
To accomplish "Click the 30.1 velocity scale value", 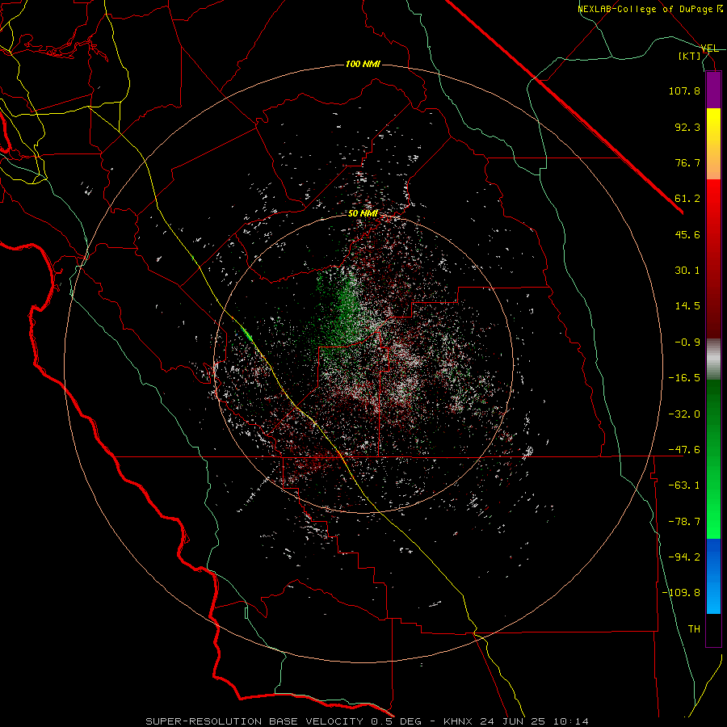I will pos(687,270).
